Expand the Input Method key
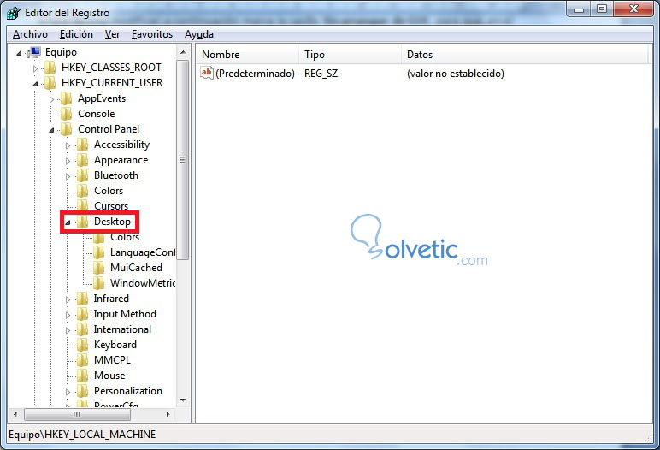The height and width of the screenshot is (450, 660). click(x=68, y=315)
